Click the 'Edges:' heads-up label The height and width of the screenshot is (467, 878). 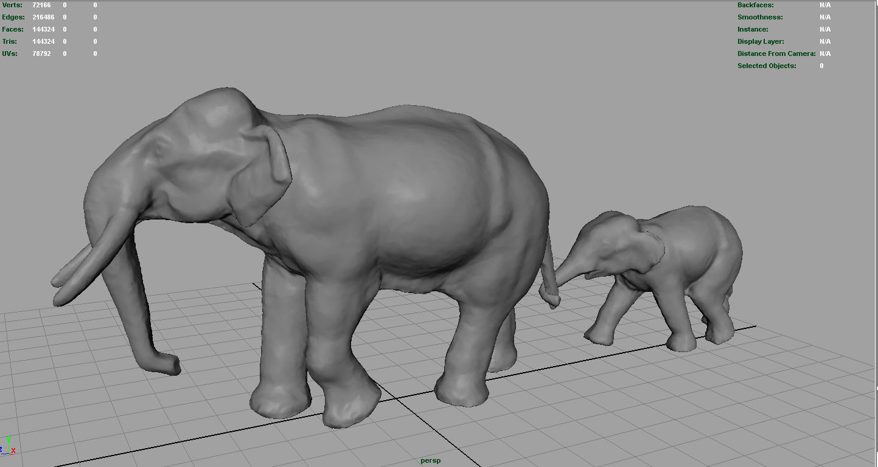tap(13, 17)
